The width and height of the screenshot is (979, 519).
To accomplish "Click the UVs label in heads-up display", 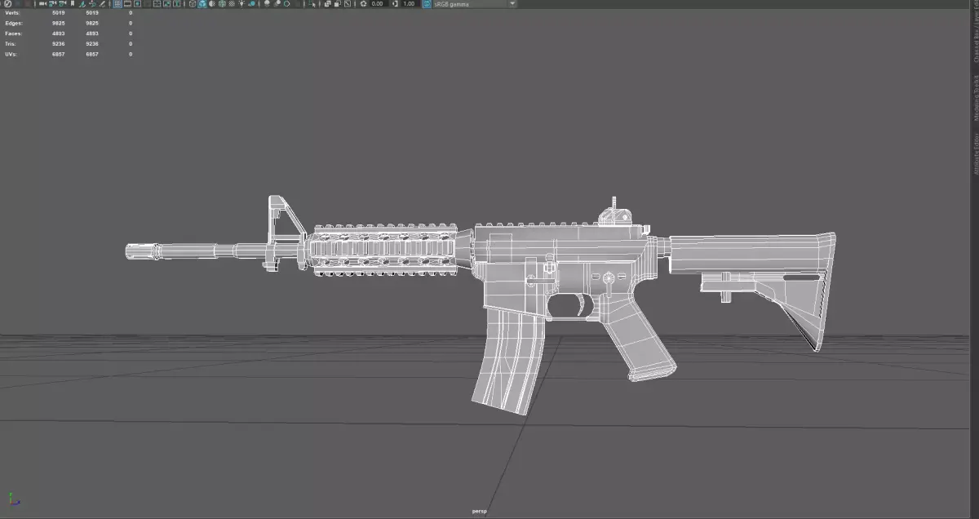I will tap(11, 54).
